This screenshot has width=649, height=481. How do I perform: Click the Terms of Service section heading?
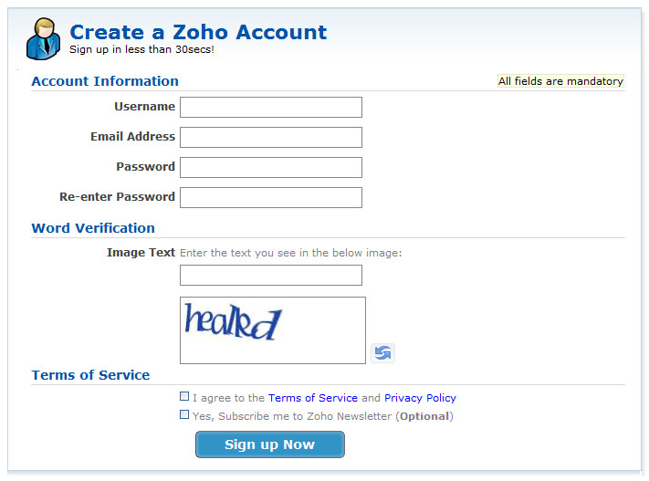tap(90, 375)
